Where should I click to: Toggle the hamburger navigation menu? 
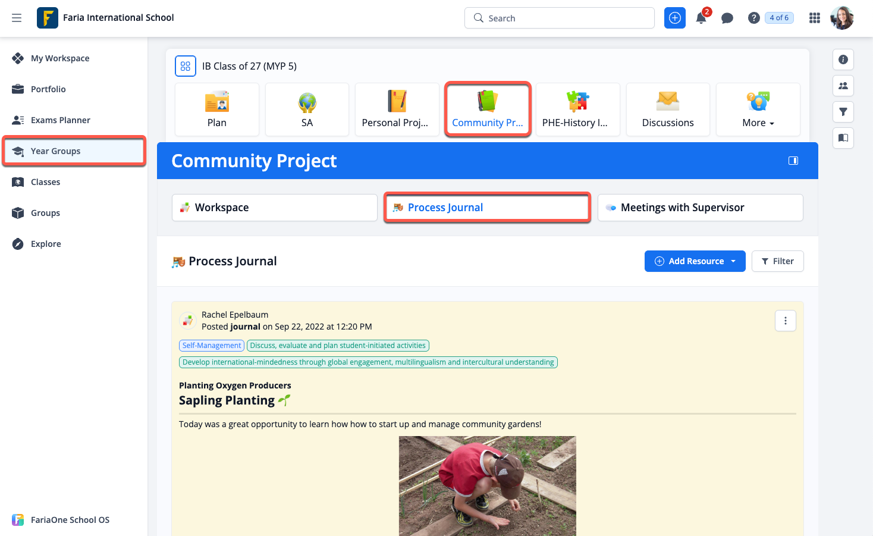pyautogui.click(x=17, y=18)
